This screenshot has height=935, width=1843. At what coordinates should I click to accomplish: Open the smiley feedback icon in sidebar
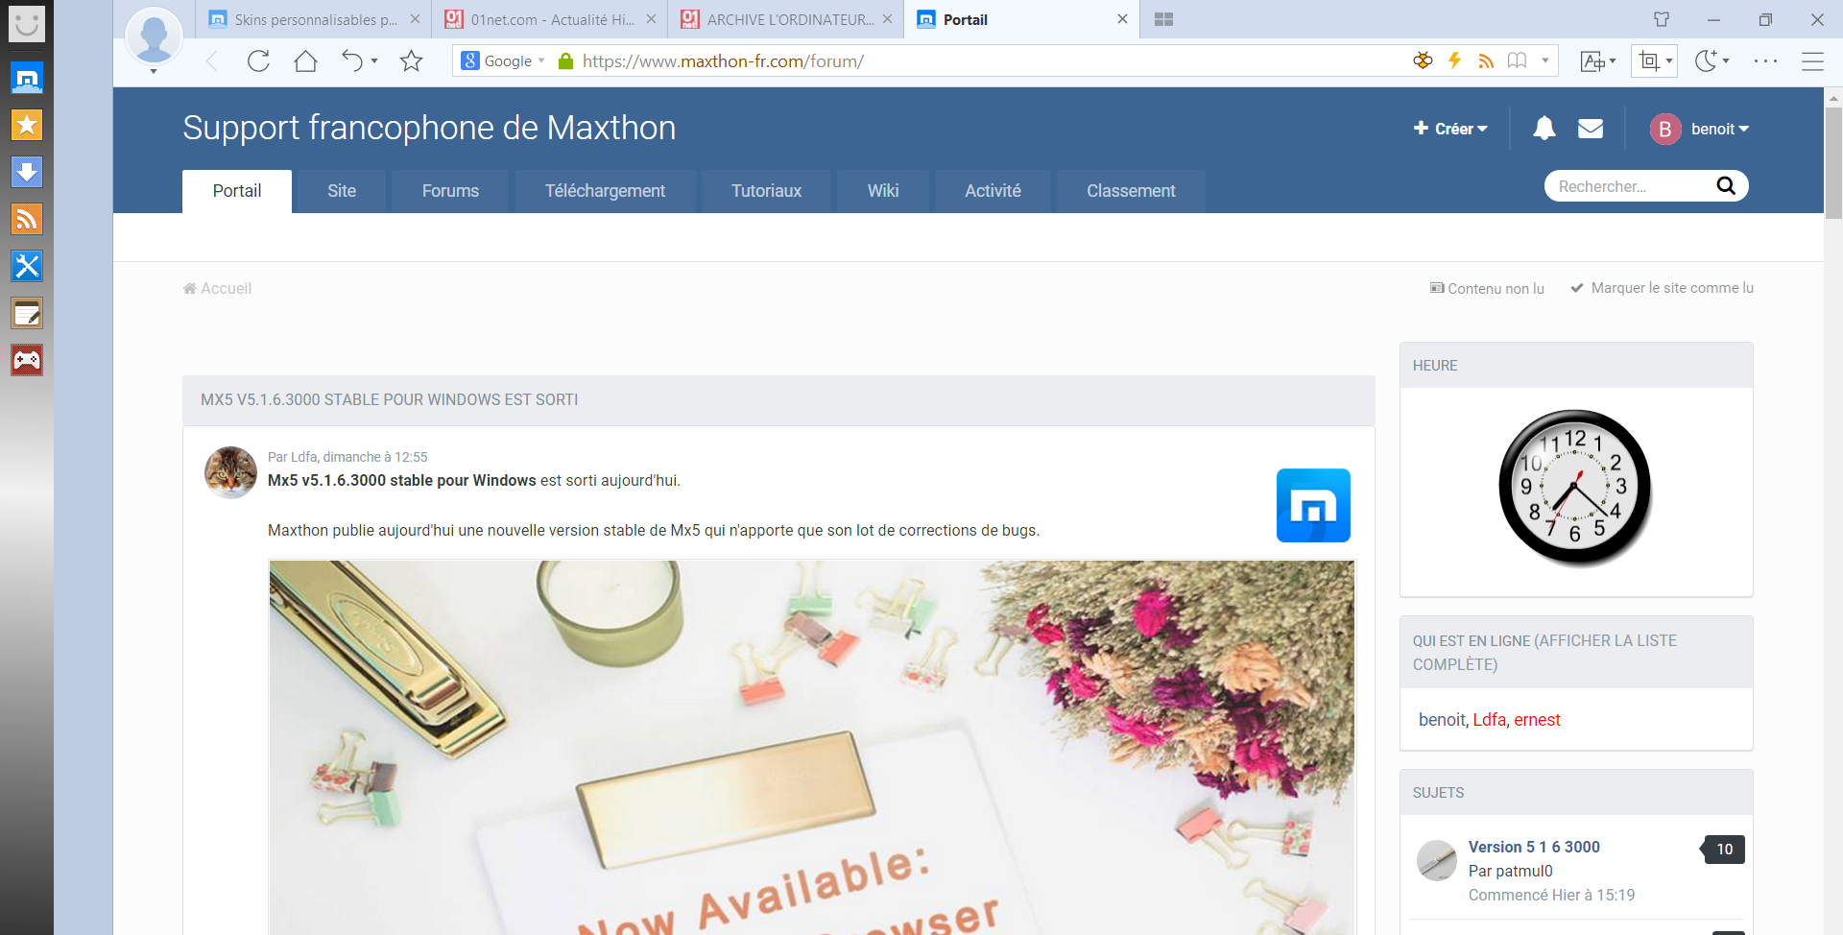pos(27,24)
